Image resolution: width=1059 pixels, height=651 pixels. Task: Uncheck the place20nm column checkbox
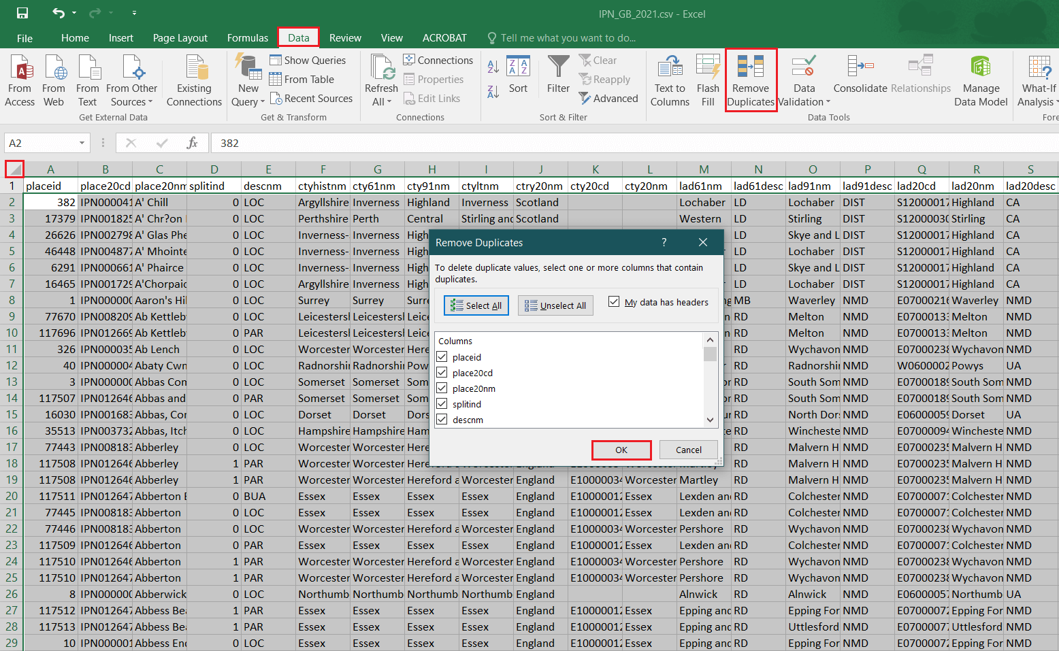442,388
